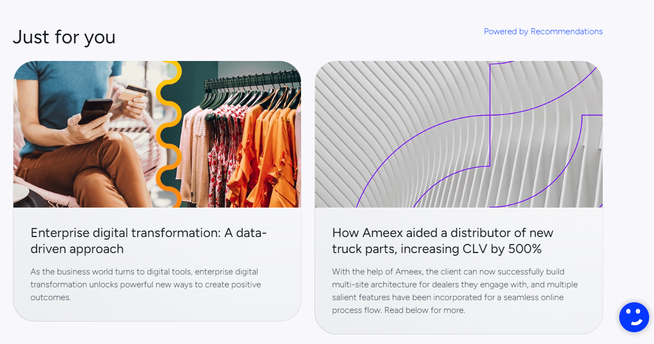The image size is (654, 344).
Task: Select the description starting 'As the business world turns'
Action: point(145,285)
